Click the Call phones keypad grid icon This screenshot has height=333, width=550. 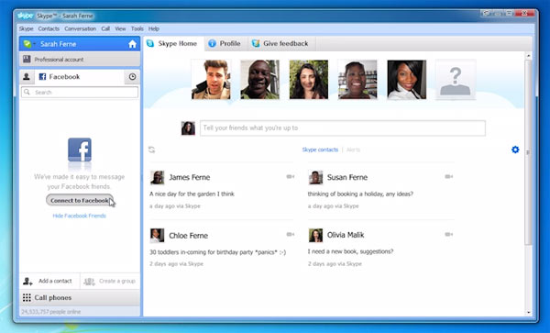pos(27,297)
